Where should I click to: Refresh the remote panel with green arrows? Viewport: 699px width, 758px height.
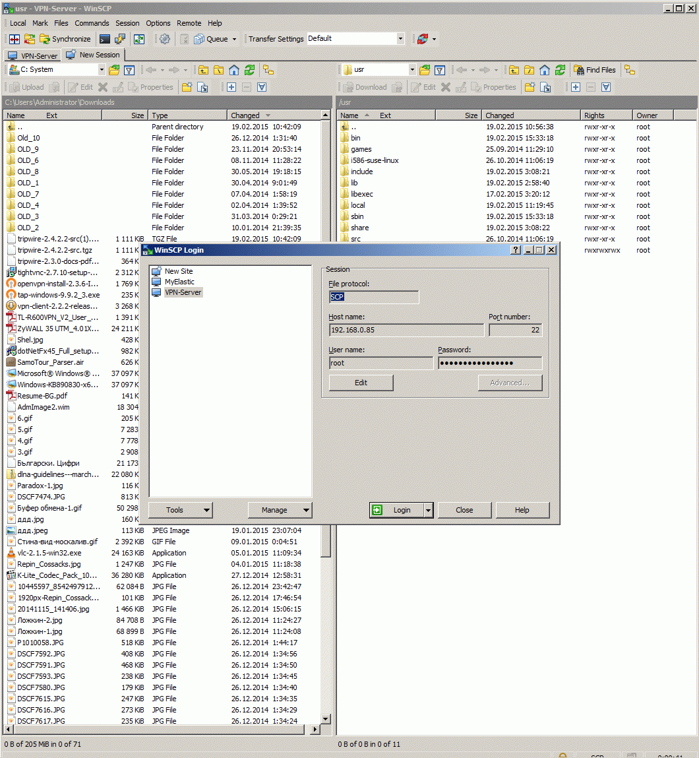click(561, 70)
